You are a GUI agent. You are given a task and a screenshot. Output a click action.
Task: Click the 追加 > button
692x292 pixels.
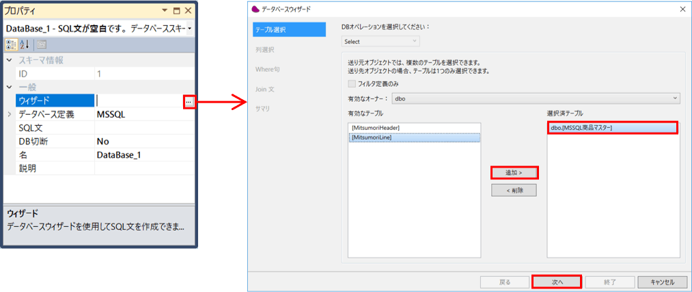pos(514,173)
